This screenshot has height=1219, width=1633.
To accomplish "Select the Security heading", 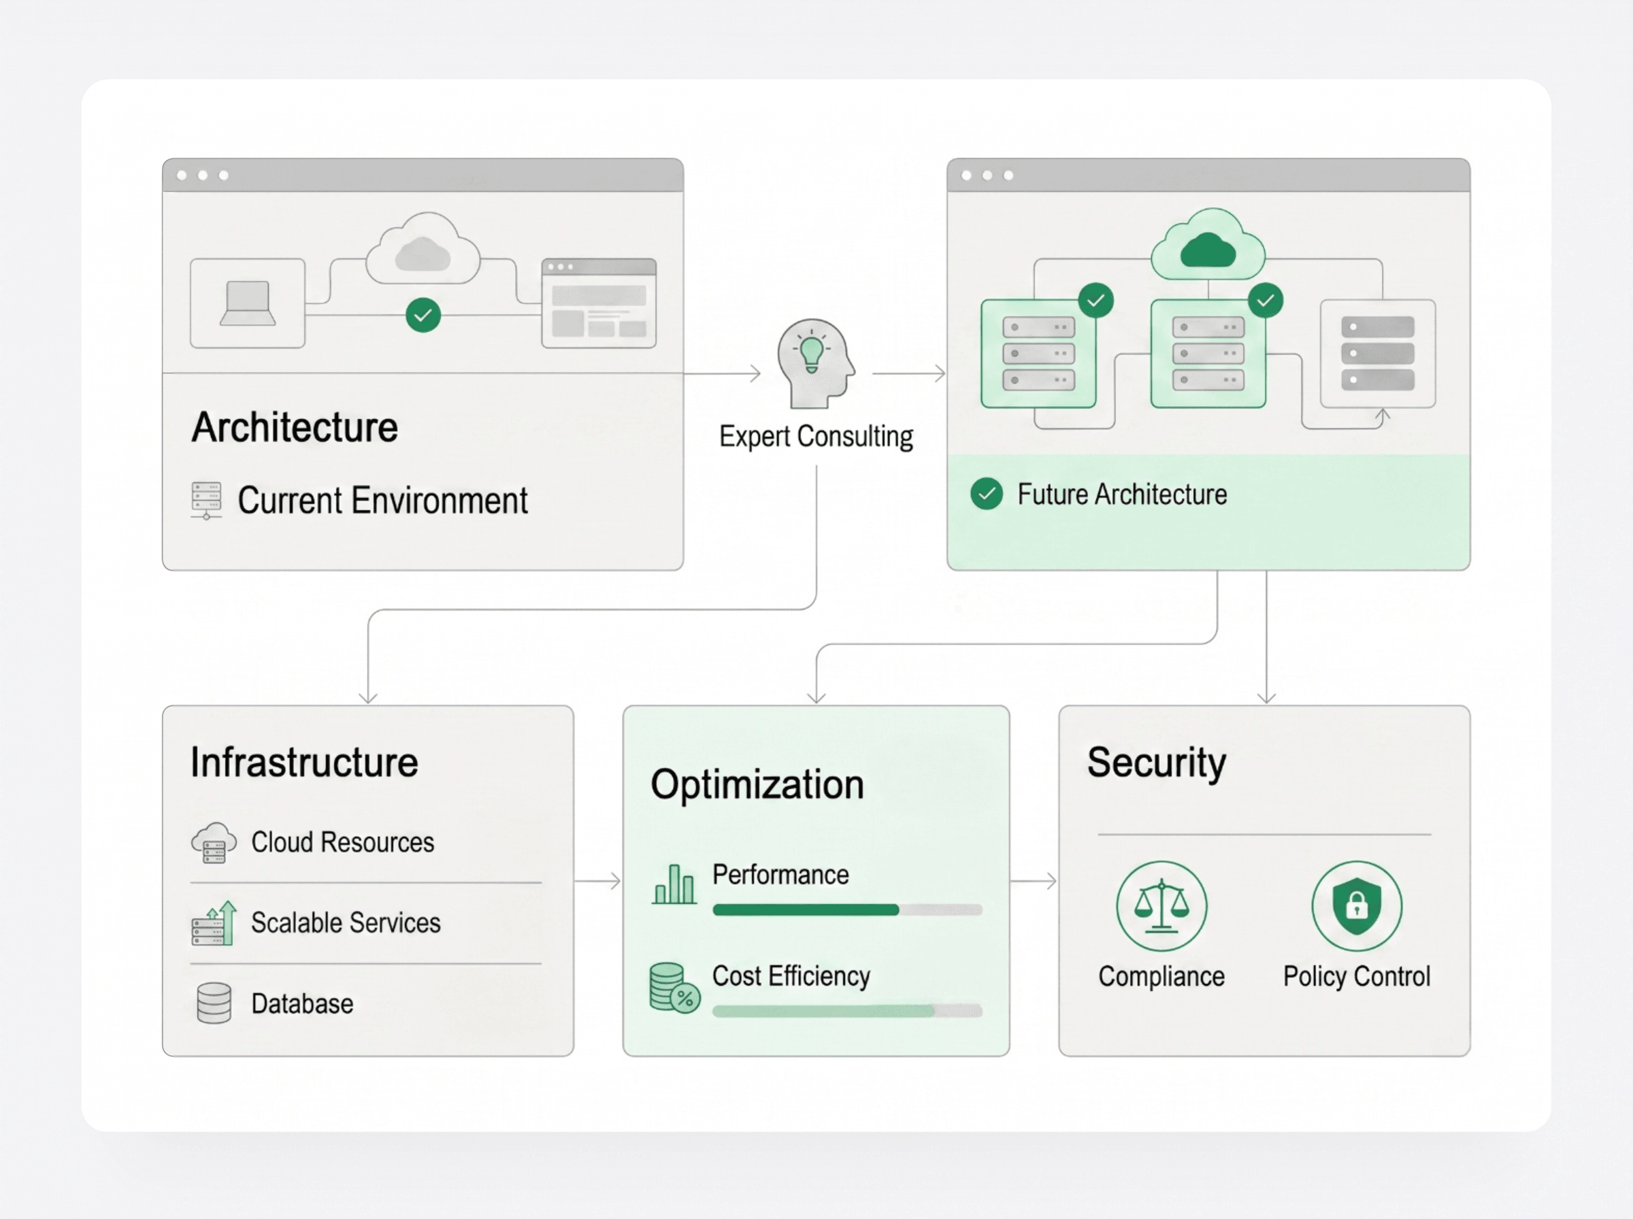I will 1156,765.
